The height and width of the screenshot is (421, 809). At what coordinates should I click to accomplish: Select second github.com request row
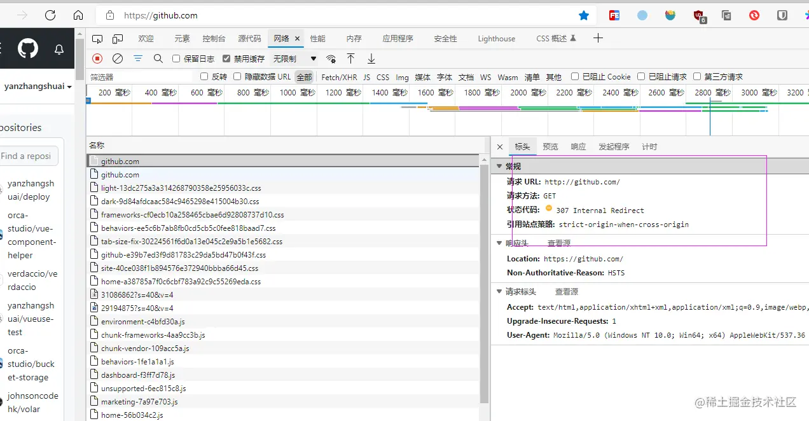point(283,175)
